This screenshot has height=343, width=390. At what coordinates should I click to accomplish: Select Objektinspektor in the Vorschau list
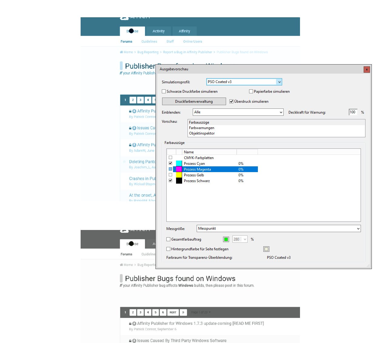pyautogui.click(x=202, y=133)
